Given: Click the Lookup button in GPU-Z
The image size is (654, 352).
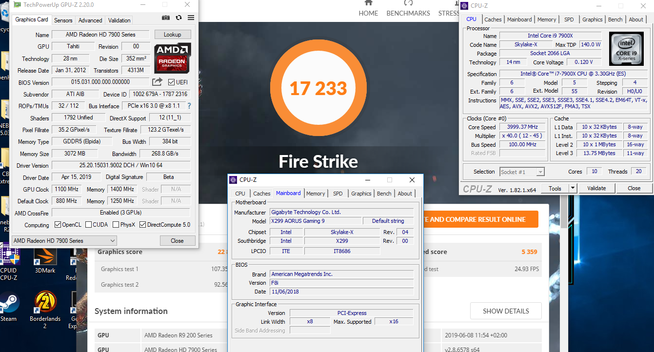Looking at the screenshot, I should (173, 35).
